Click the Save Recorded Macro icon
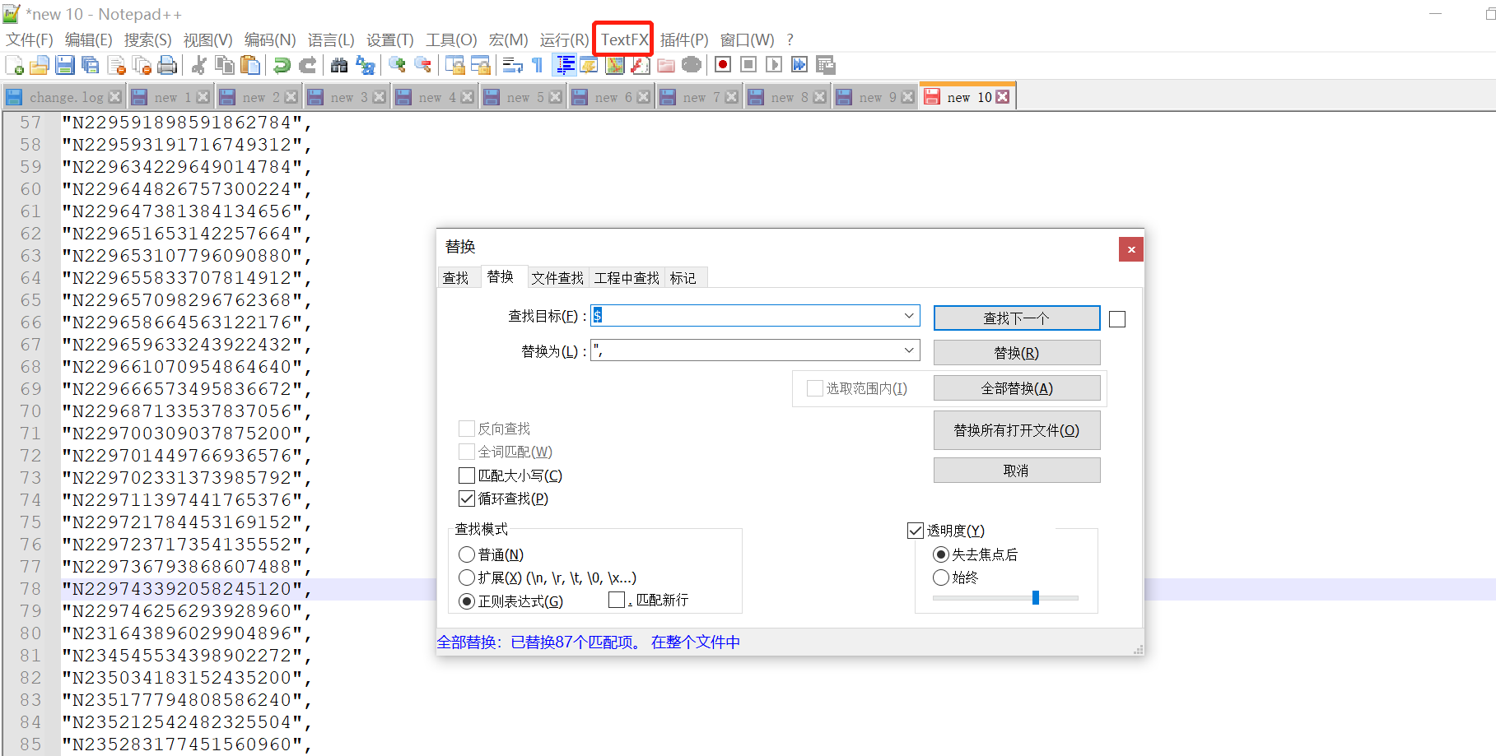 825,65
